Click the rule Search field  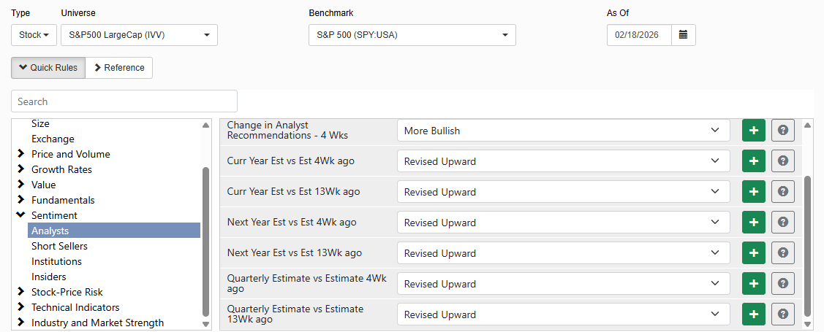tap(124, 101)
